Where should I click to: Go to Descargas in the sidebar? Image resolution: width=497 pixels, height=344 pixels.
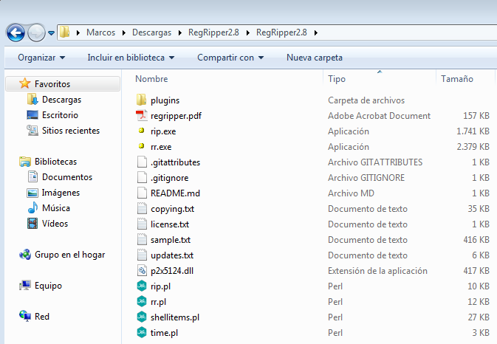[x=61, y=100]
